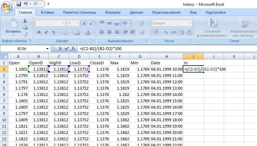Confirm formula with the checkmark icon
The height and width of the screenshot is (146, 257).
pos(67,48)
